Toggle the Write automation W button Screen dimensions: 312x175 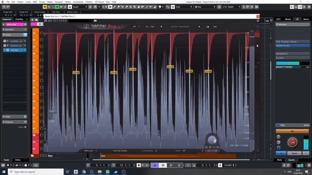click(x=61, y=7)
